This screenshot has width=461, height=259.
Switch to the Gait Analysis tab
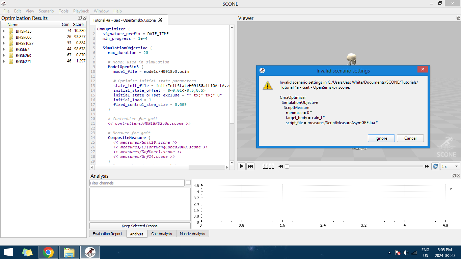click(162, 234)
